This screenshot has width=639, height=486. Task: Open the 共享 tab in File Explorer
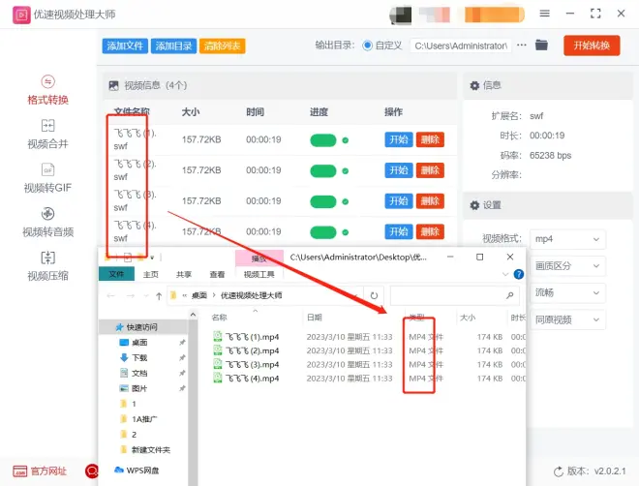point(184,275)
